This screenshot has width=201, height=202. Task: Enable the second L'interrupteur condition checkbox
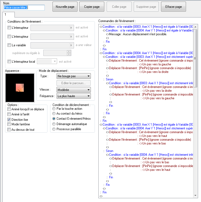click(x=9, y=37)
